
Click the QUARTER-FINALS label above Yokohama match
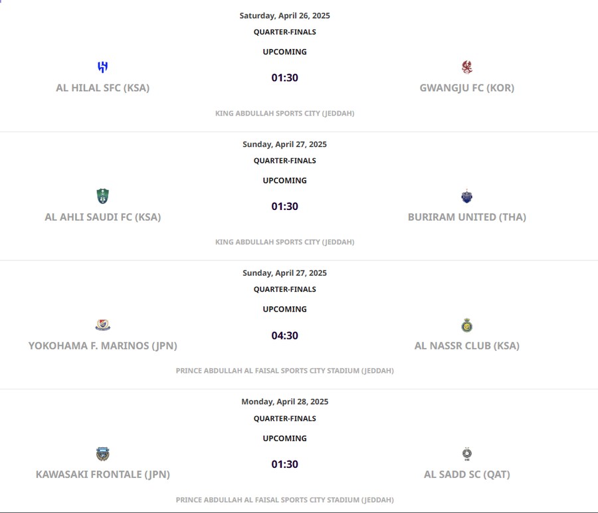(284, 289)
